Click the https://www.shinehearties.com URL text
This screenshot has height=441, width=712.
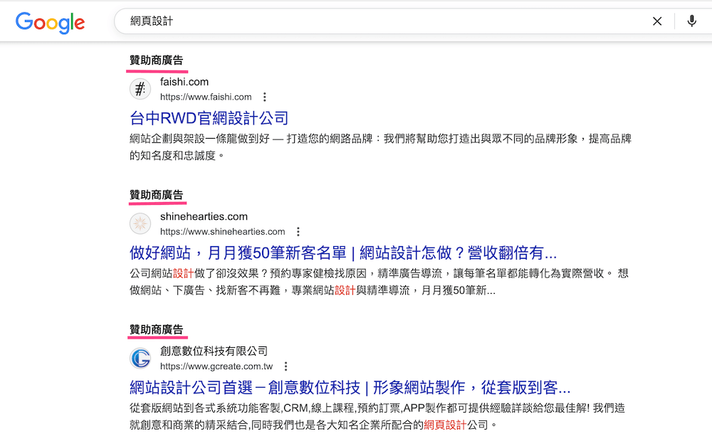tap(222, 232)
